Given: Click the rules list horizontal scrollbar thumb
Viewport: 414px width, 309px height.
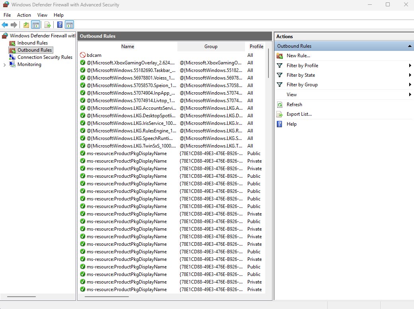Looking at the screenshot, I should [107, 297].
